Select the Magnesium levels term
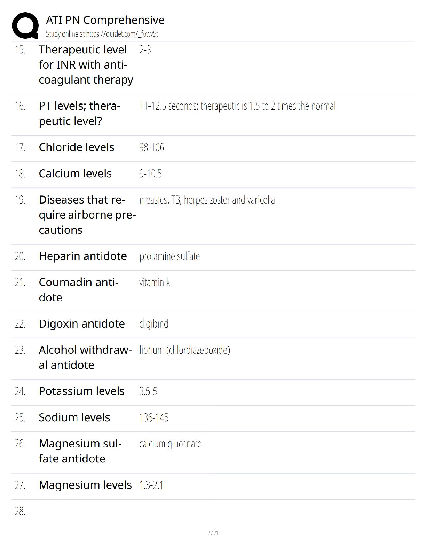 coord(85,485)
